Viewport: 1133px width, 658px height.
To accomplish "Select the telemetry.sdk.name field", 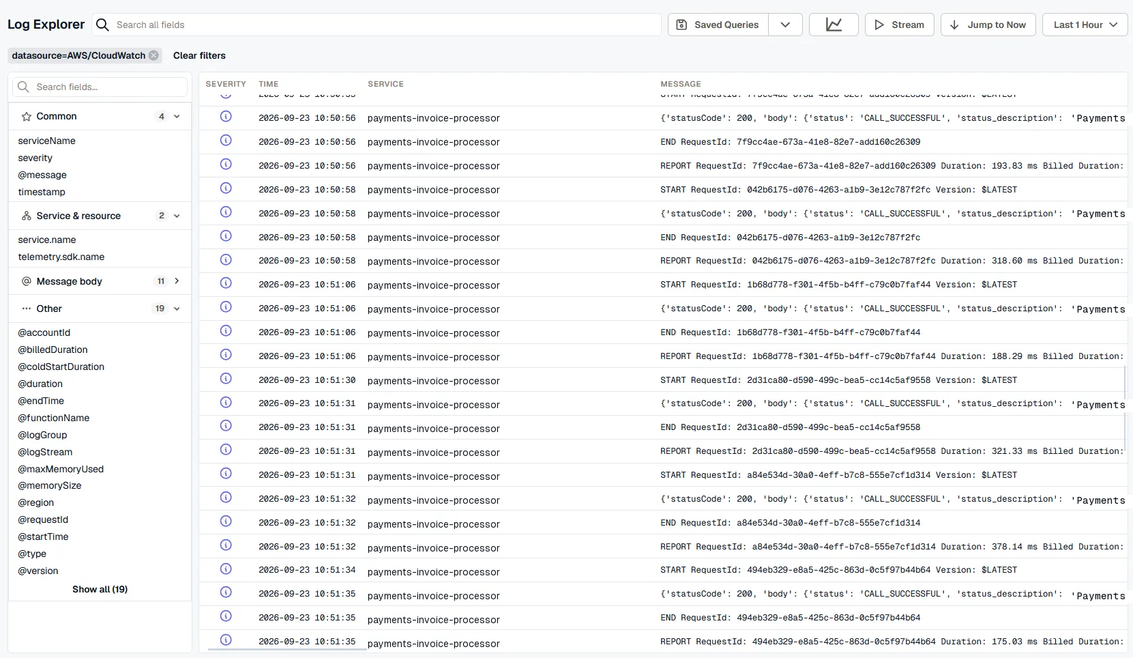I will coord(61,257).
